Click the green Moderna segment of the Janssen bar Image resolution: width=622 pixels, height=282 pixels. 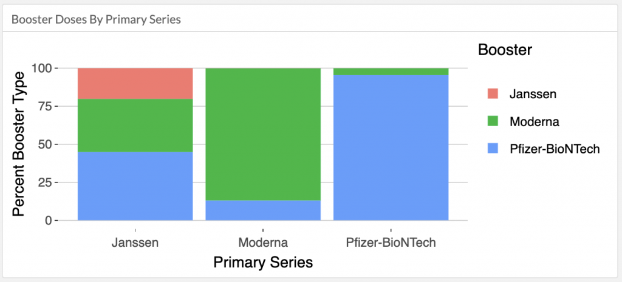tap(135, 126)
